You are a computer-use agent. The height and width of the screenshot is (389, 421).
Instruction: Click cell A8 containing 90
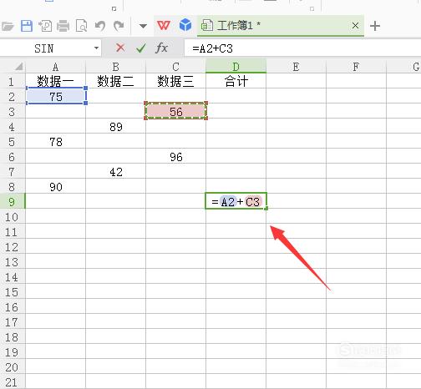pyautogui.click(x=55, y=186)
